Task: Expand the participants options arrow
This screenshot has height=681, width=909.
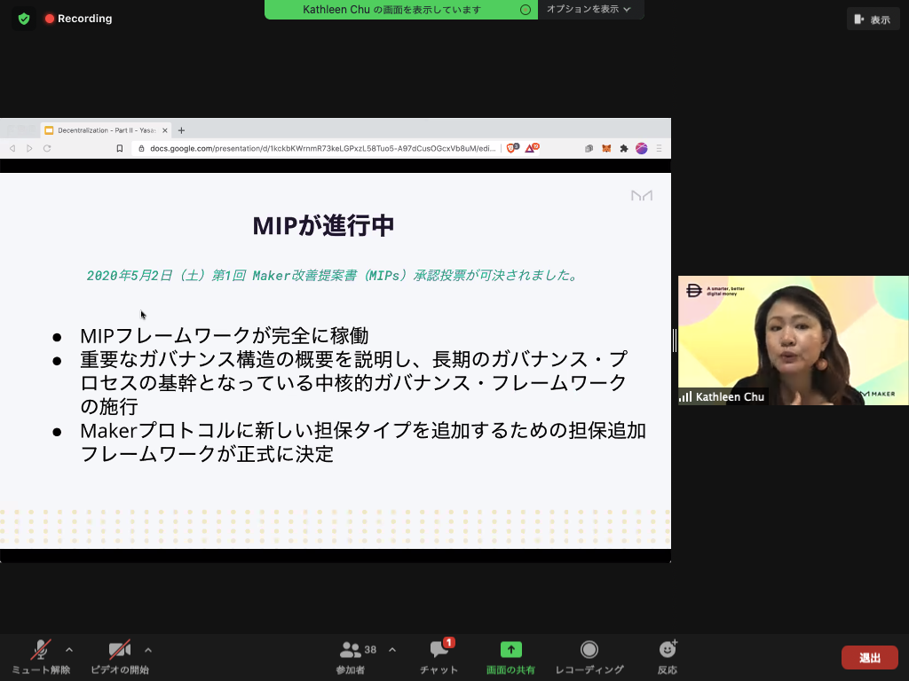Action: [392, 650]
